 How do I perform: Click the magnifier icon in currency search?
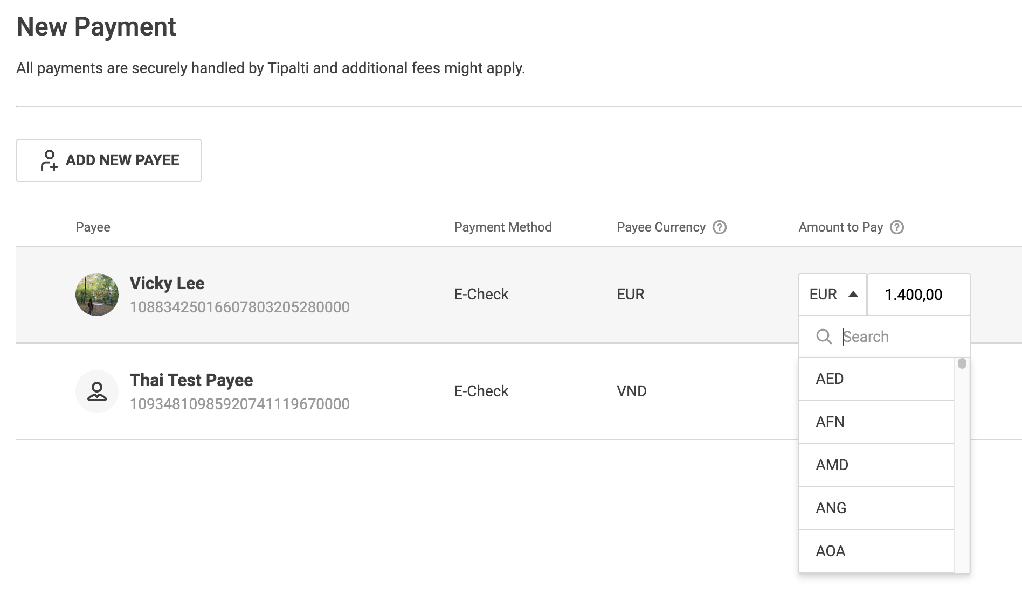[824, 337]
